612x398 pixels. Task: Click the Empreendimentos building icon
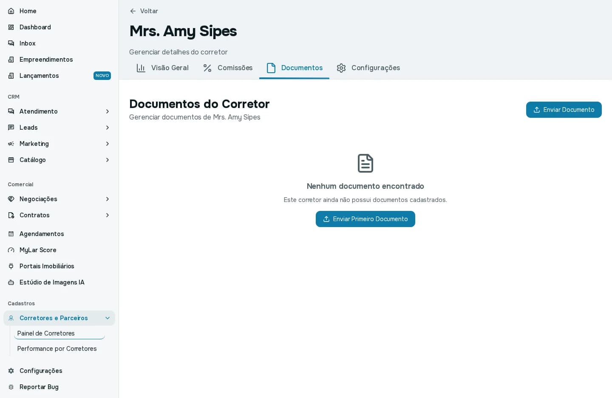11,60
